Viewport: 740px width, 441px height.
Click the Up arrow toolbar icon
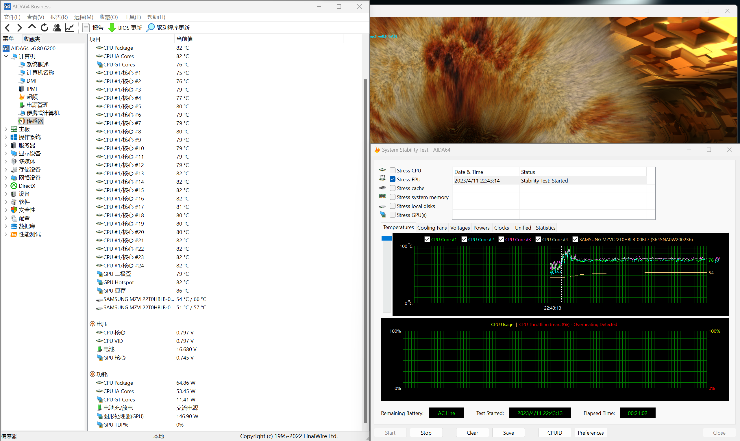pos(32,28)
